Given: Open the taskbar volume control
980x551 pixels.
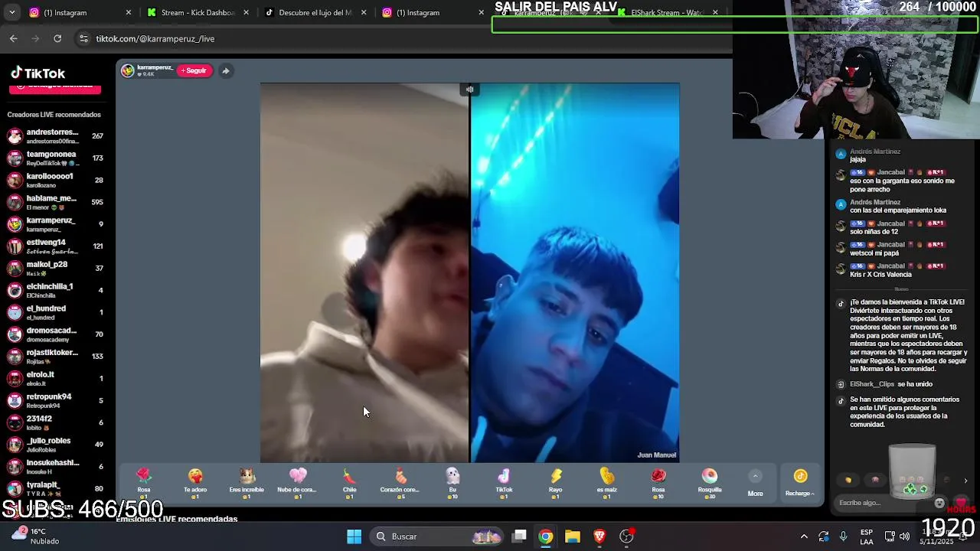Looking at the screenshot, I should point(904,536).
